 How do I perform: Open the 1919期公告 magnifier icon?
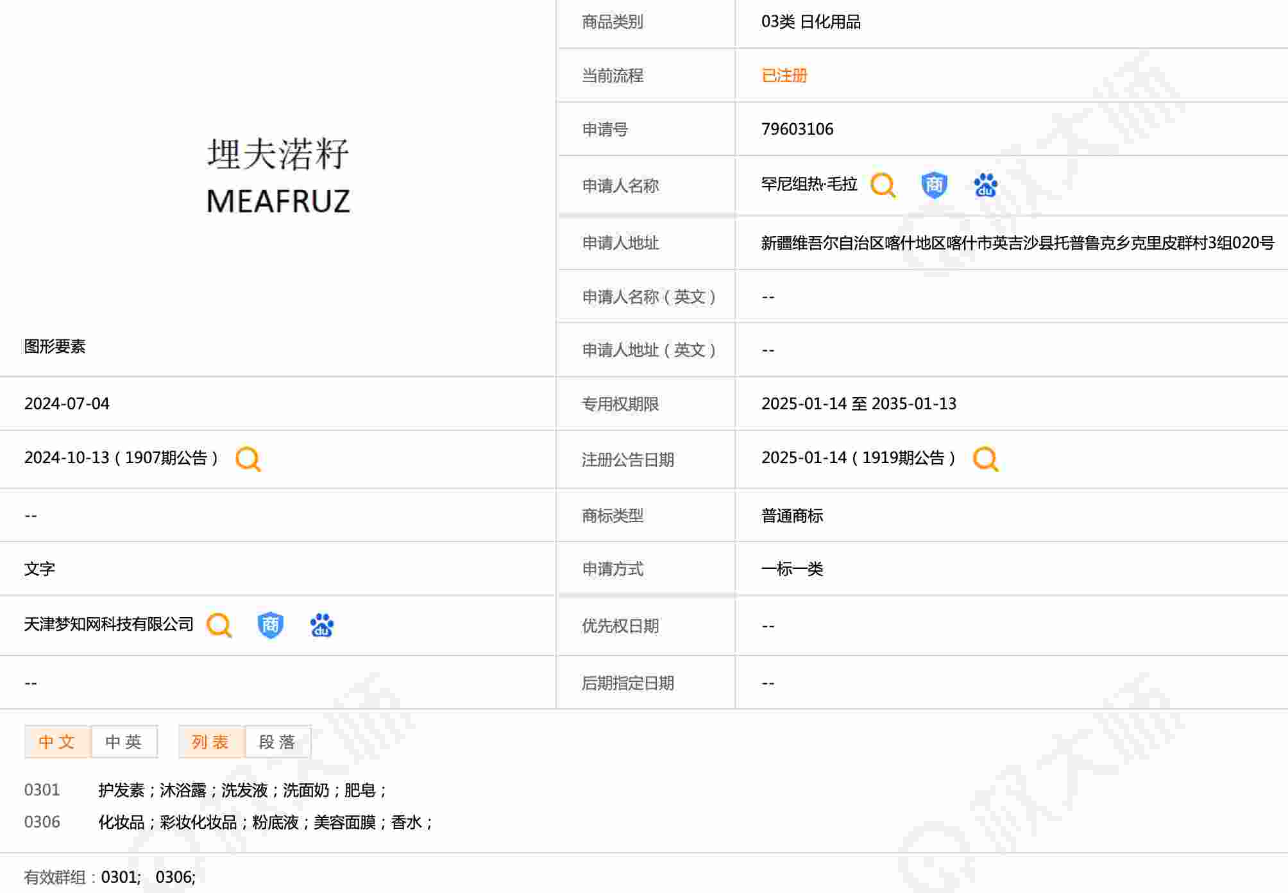tap(985, 459)
